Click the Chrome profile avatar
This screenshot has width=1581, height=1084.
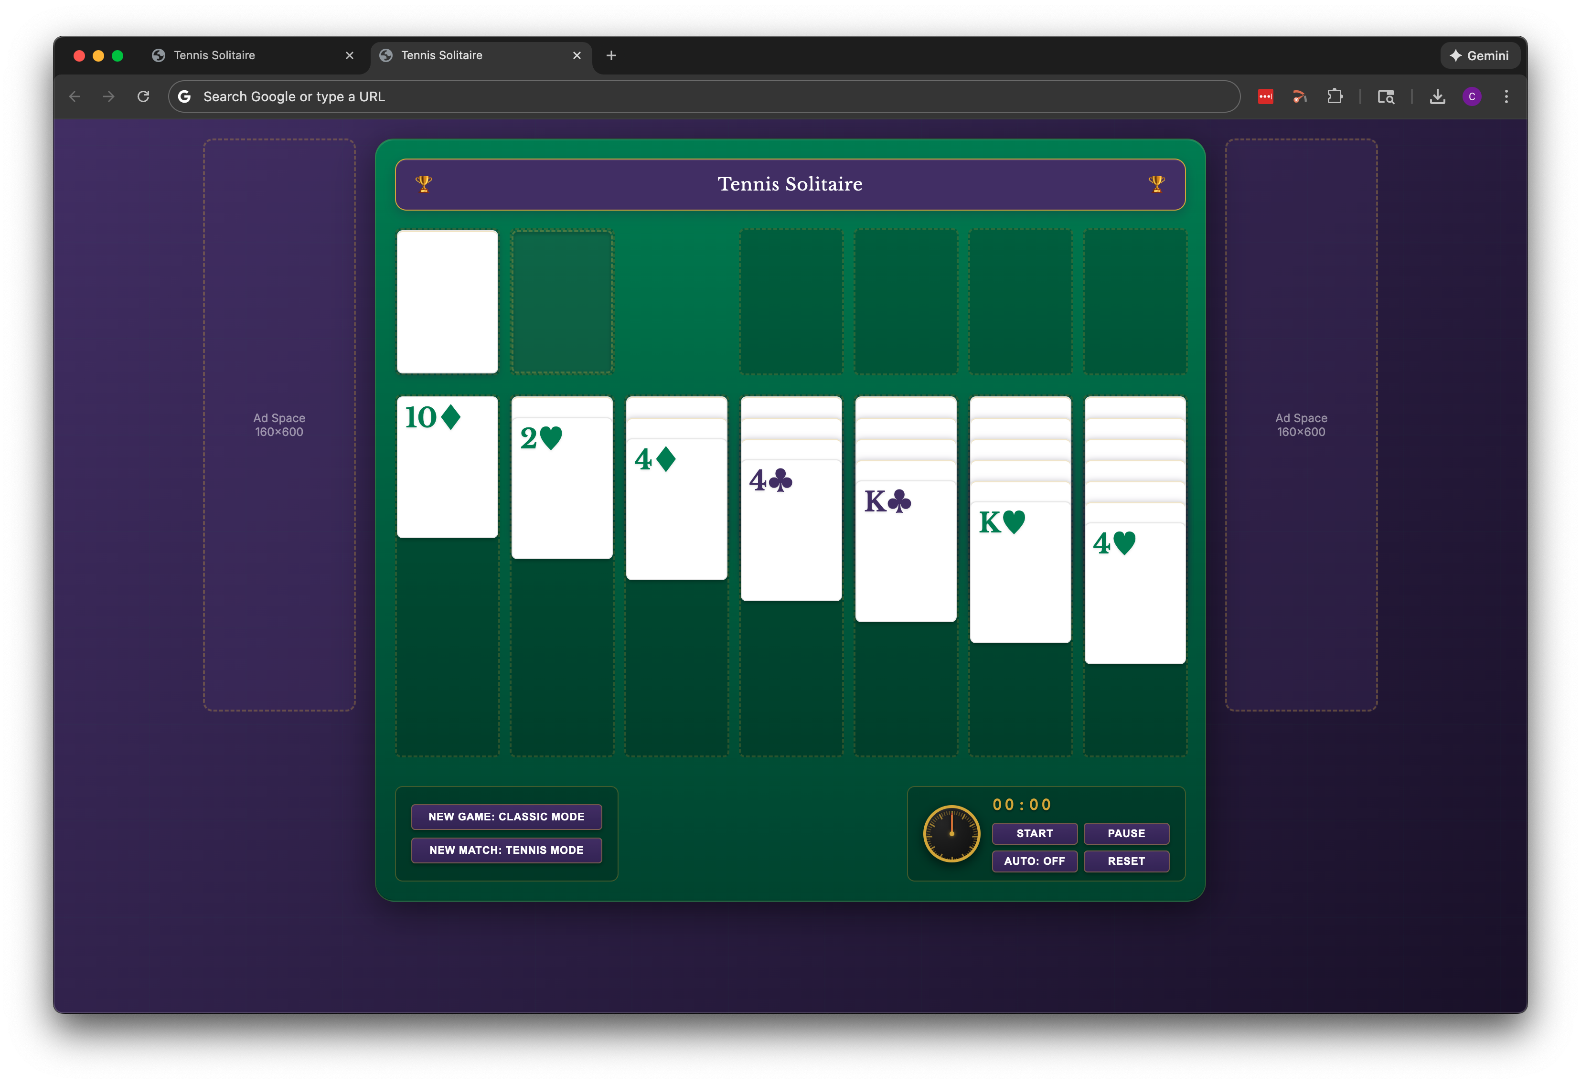(1472, 96)
